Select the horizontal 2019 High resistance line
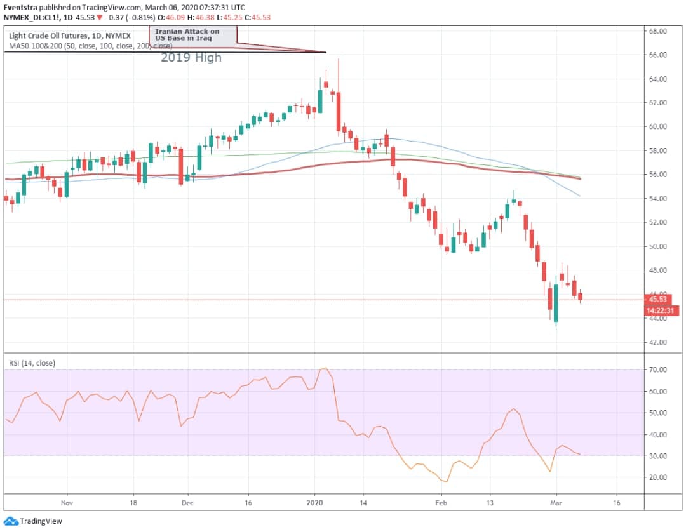Screen dimensions: 686x532 165,52
